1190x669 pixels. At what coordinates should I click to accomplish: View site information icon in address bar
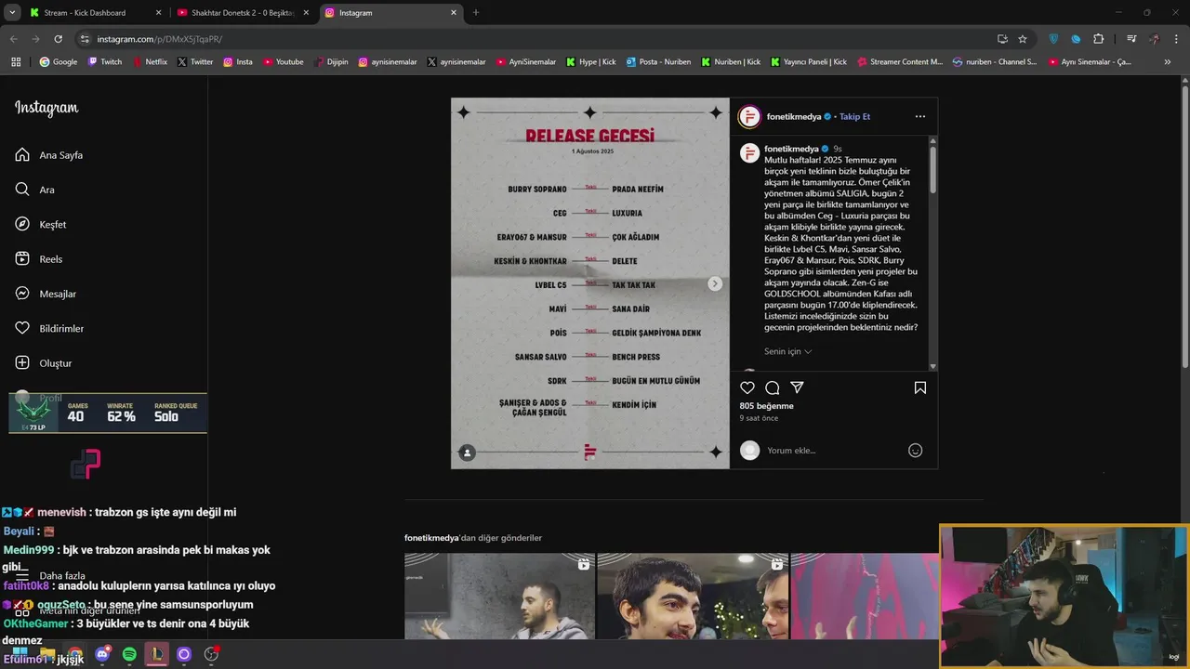[85, 39]
